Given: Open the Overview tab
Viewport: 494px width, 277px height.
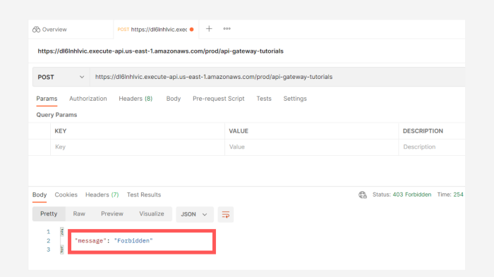Looking at the screenshot, I should tap(50, 30).
